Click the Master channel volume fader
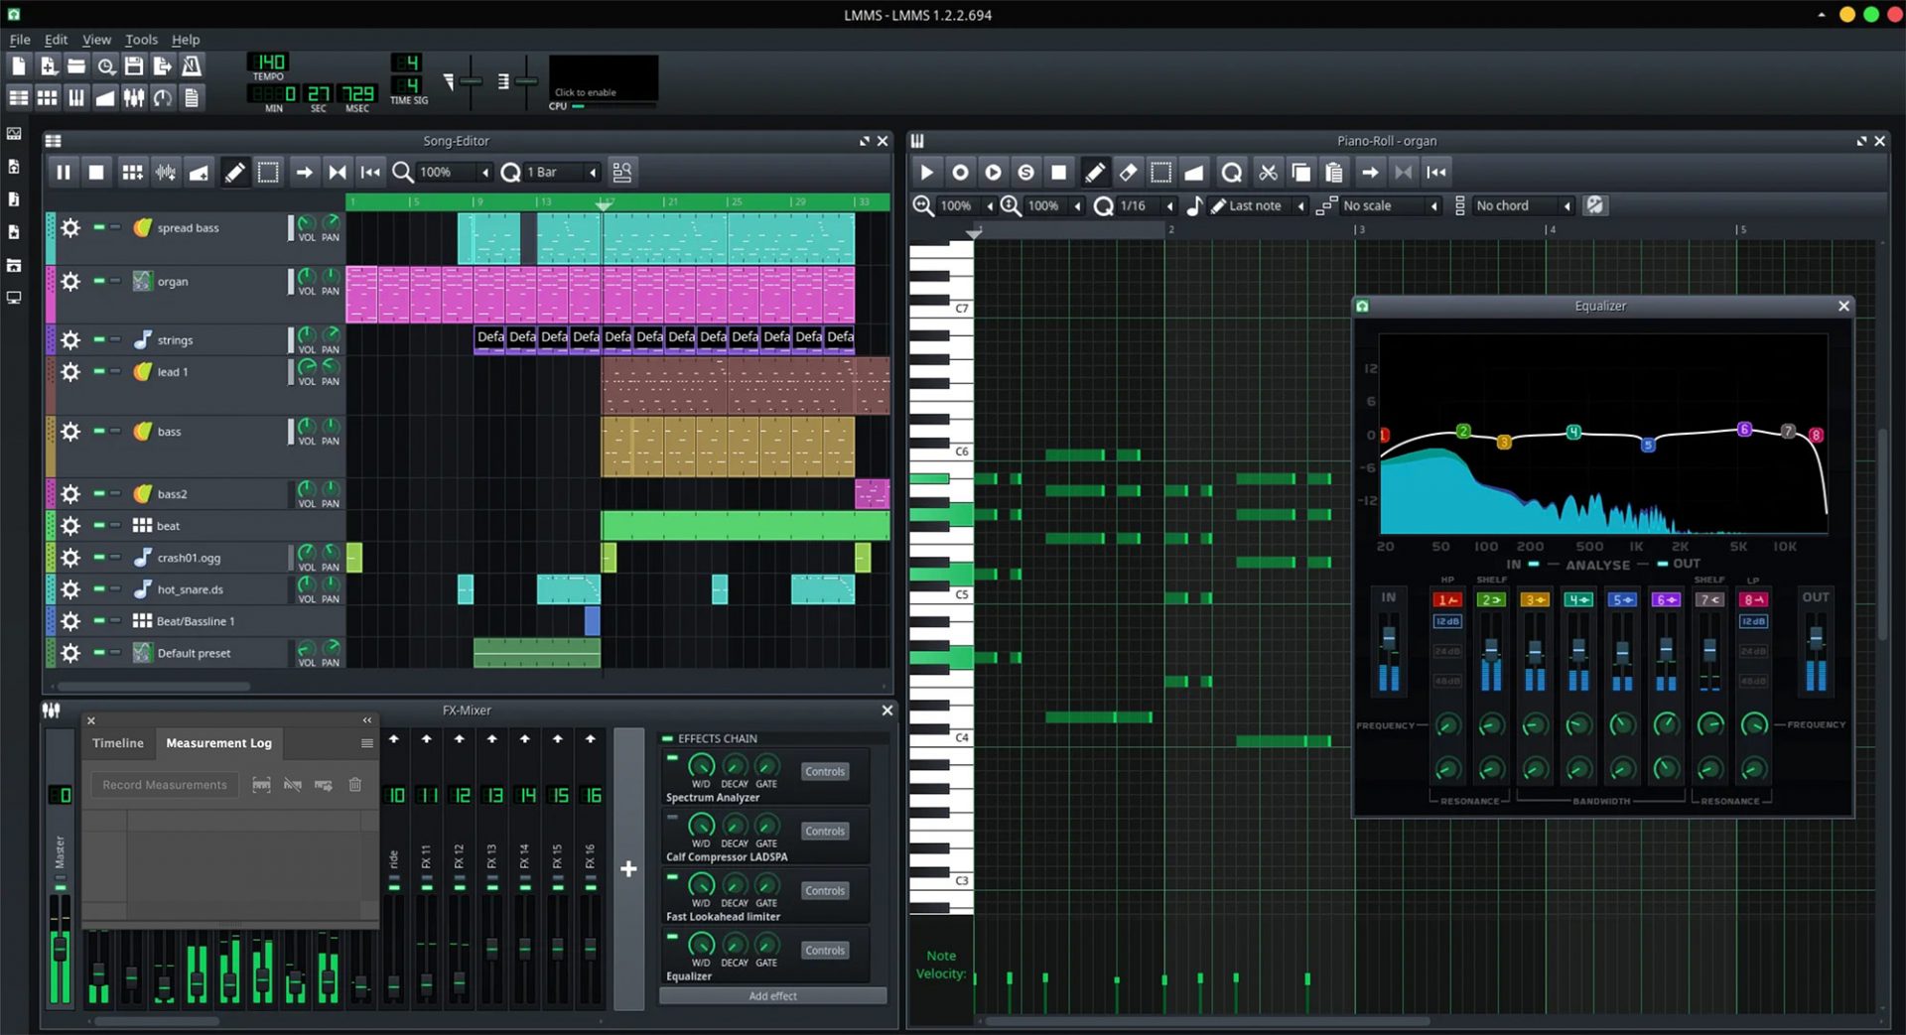Image resolution: width=1906 pixels, height=1035 pixels. click(61, 949)
